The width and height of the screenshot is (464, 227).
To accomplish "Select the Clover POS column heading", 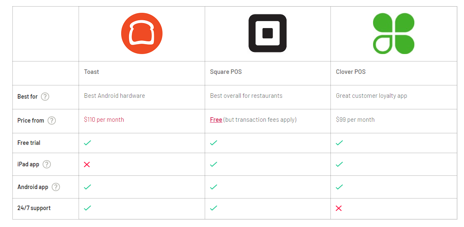I will [x=351, y=72].
